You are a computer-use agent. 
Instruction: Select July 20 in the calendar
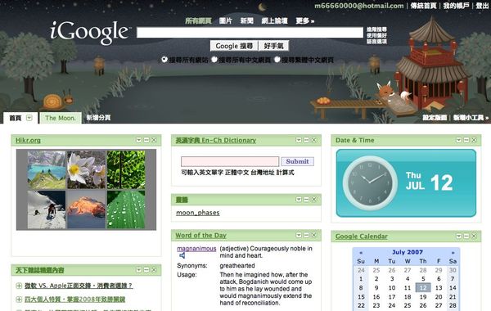pos(439,296)
